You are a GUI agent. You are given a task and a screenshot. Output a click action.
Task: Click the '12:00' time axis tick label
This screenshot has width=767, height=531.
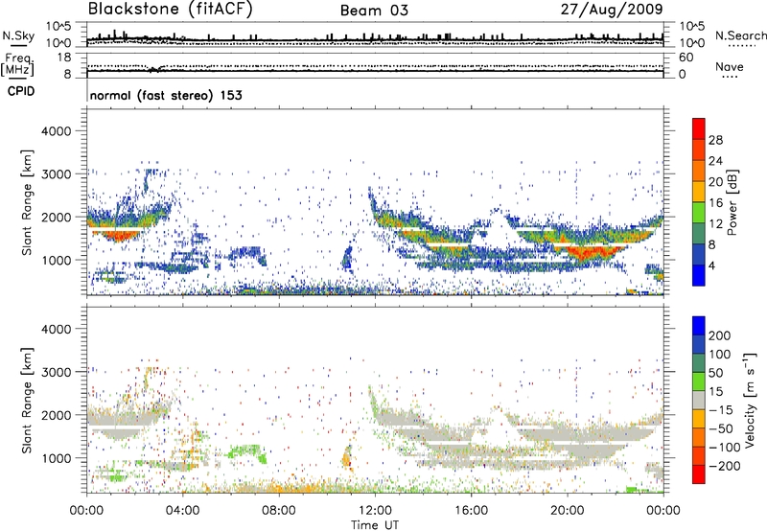(375, 511)
